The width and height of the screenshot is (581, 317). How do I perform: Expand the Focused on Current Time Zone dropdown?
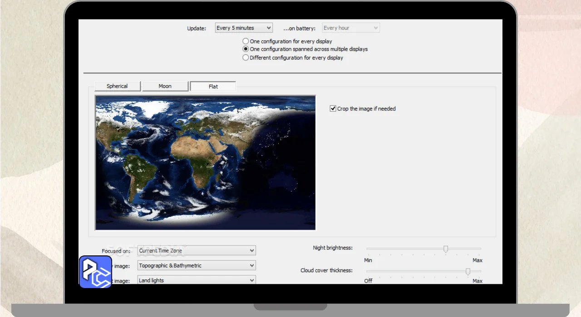click(197, 250)
